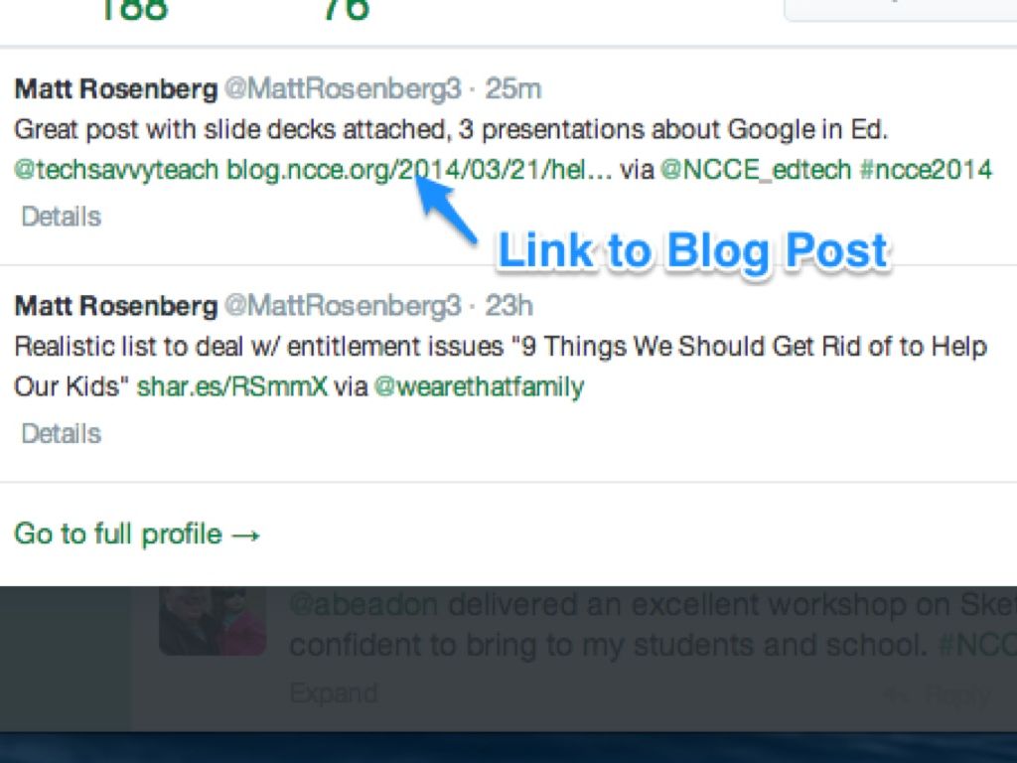This screenshot has width=1017, height=763.
Task: Go to full profile
Action: tap(137, 534)
